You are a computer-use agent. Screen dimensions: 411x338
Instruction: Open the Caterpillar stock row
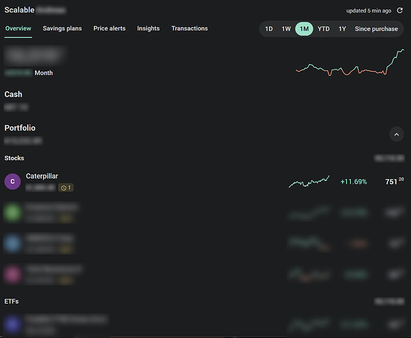click(x=204, y=181)
